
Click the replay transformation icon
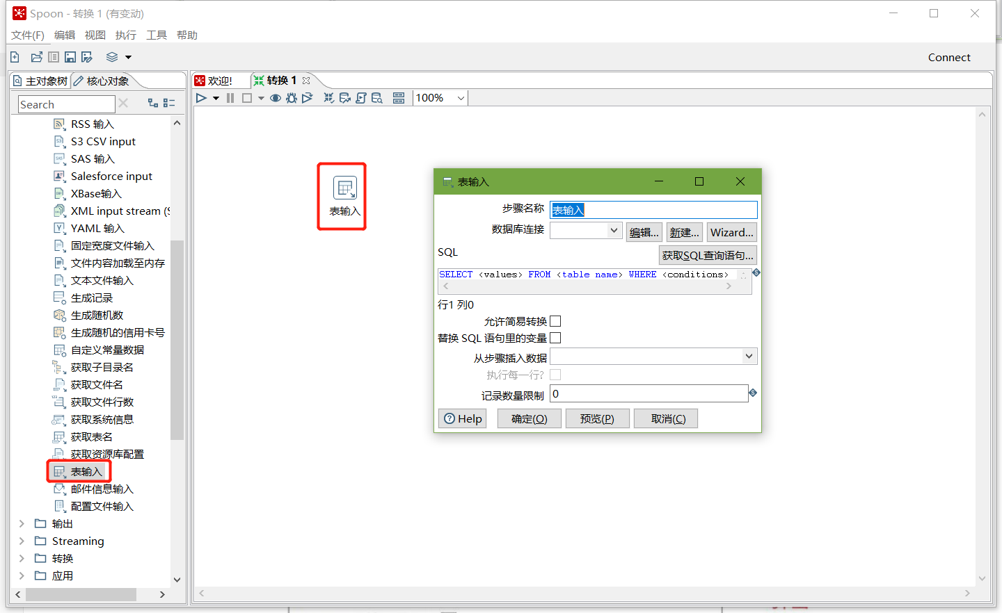click(x=308, y=98)
